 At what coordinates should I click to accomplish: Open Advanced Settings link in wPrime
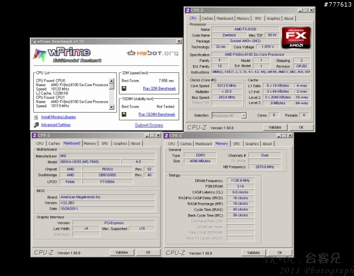point(56,125)
